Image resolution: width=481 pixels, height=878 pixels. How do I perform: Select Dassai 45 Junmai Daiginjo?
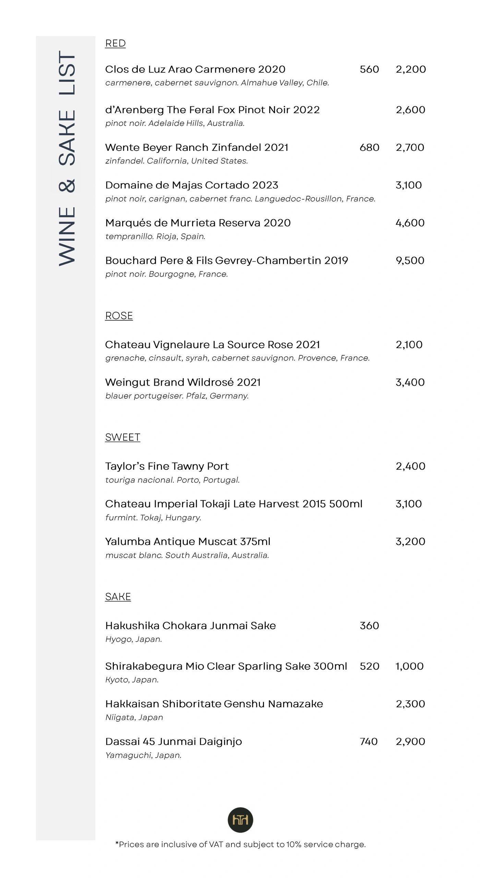(173, 741)
